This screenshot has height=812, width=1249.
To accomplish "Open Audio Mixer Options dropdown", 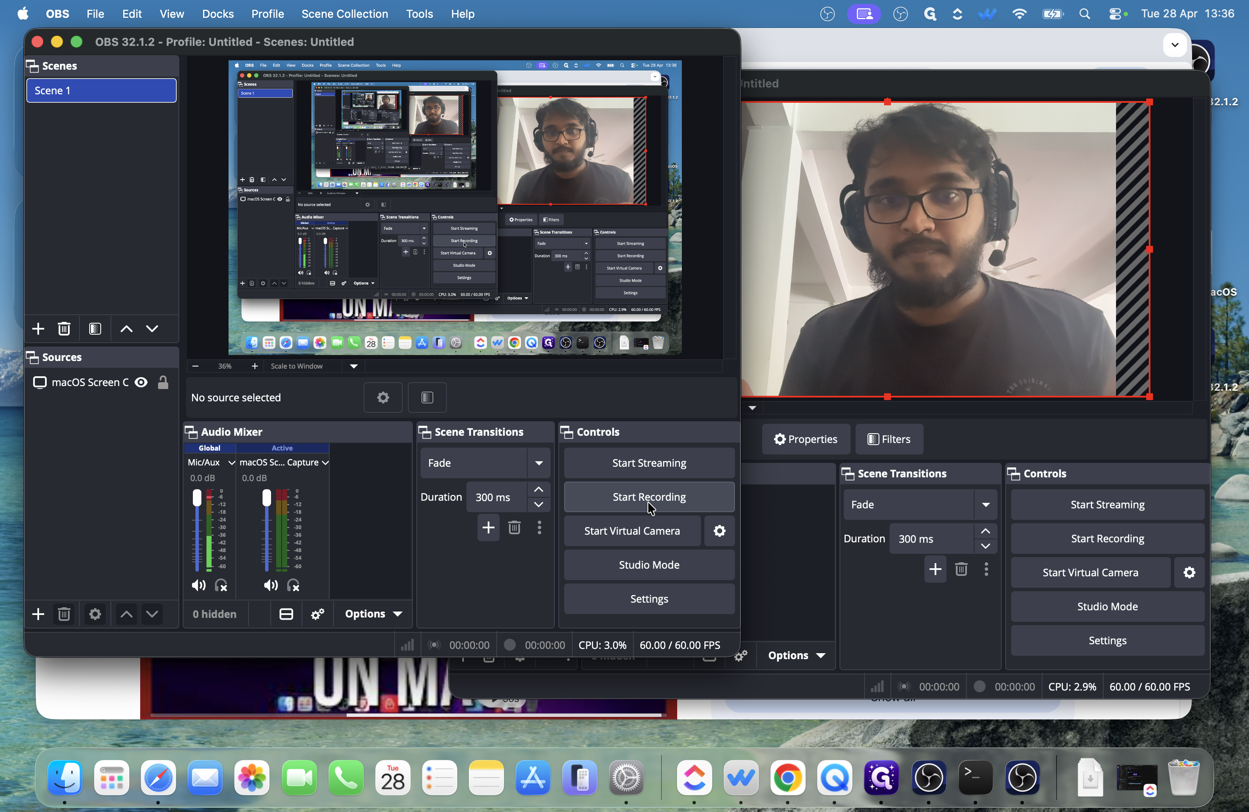I will pyautogui.click(x=374, y=614).
